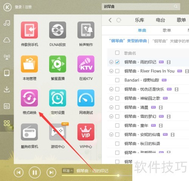189x181 pixels.
Task: Open 格式转换 format converter
Action: pos(29,98)
